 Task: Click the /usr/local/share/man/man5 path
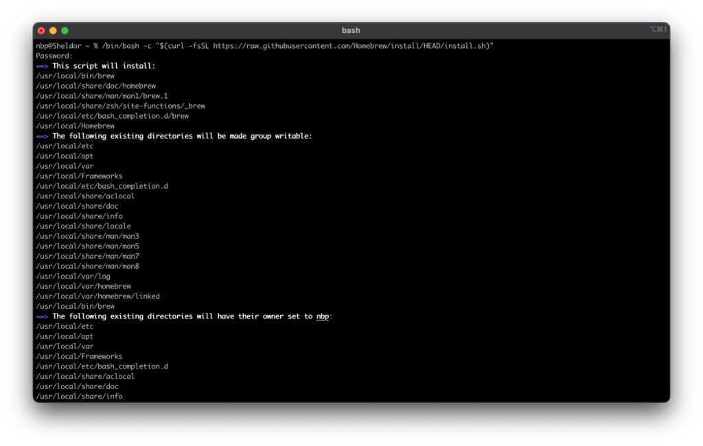tap(87, 246)
